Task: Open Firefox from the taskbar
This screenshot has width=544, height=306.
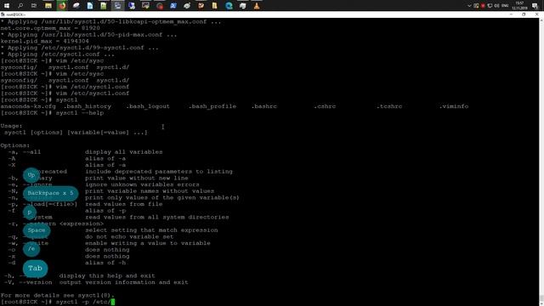Action: tap(62, 6)
